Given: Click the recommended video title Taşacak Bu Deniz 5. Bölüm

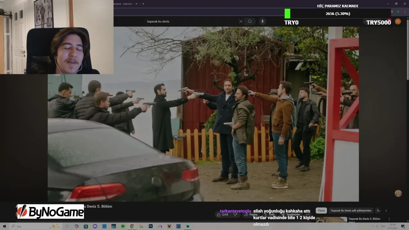Looking at the screenshot, I should [x=364, y=219].
